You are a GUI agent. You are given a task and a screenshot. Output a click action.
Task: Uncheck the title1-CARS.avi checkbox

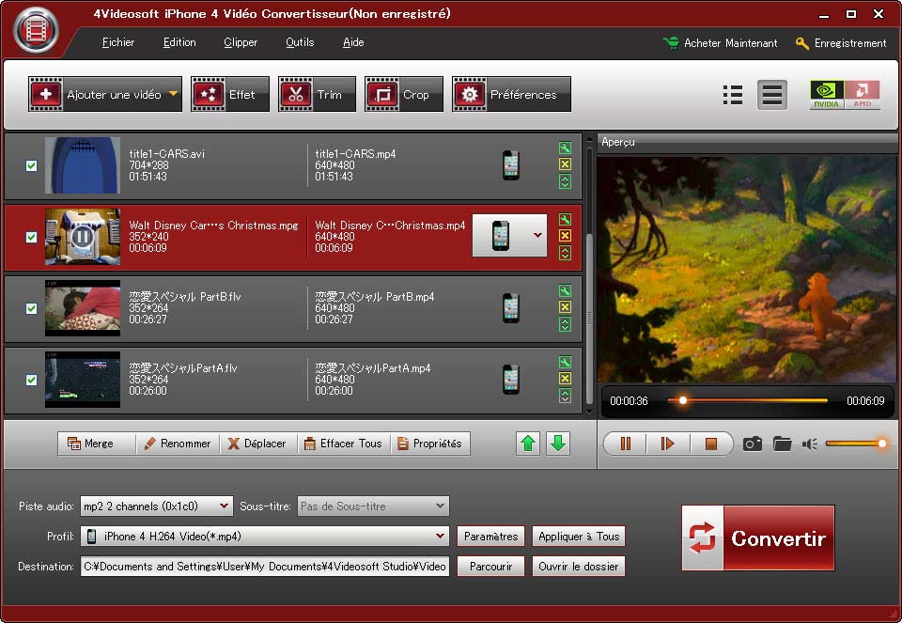(31, 165)
